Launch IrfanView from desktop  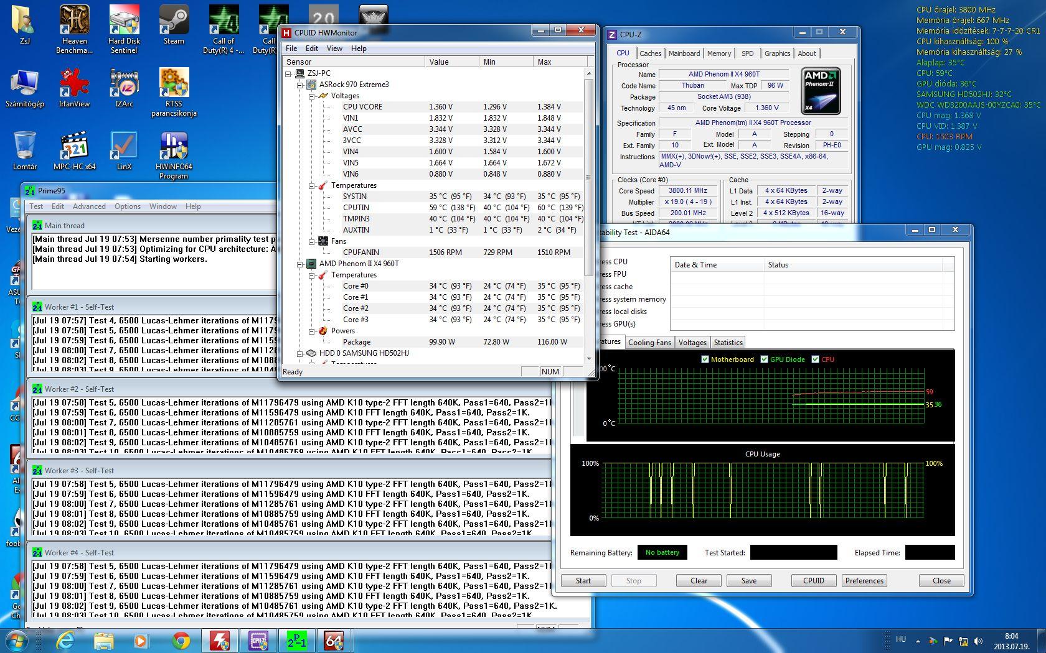(x=74, y=88)
